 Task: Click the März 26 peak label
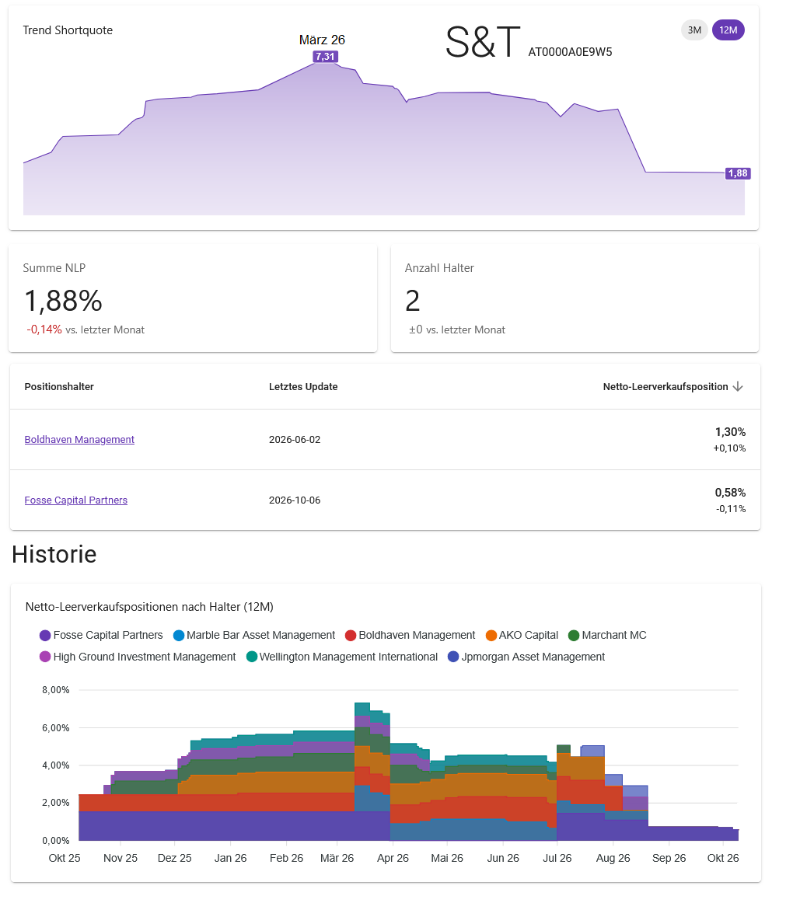[x=322, y=40]
